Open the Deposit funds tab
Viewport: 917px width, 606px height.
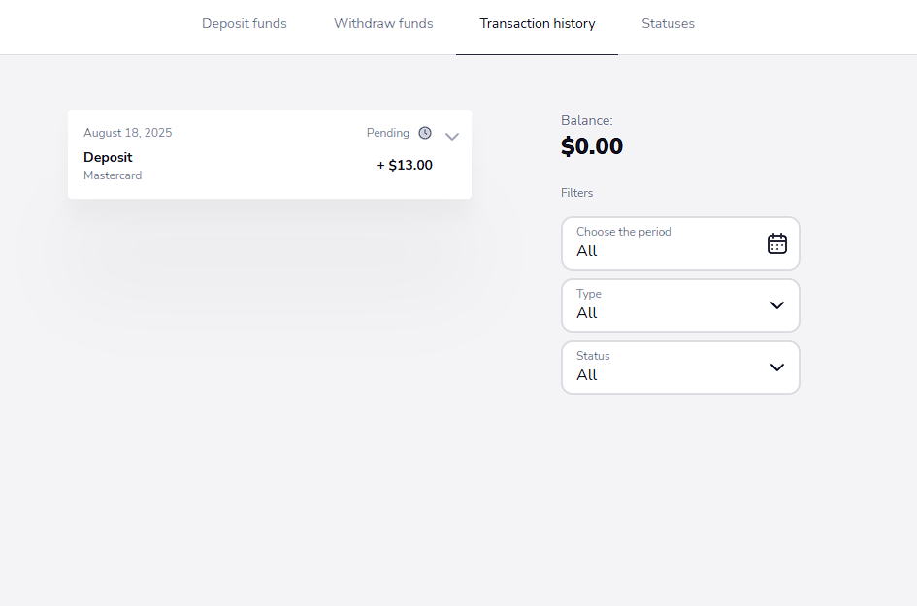point(245,24)
